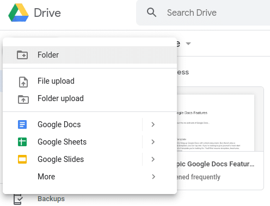Click the Backups device icon
This screenshot has height=206, width=270.
coord(18,199)
